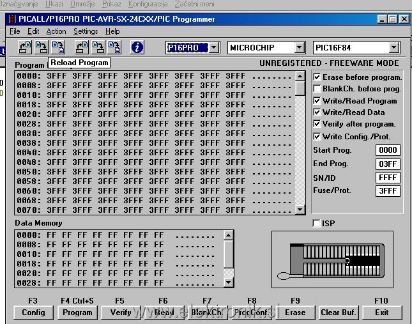
Task: Open the File menu
Action: click(x=15, y=31)
